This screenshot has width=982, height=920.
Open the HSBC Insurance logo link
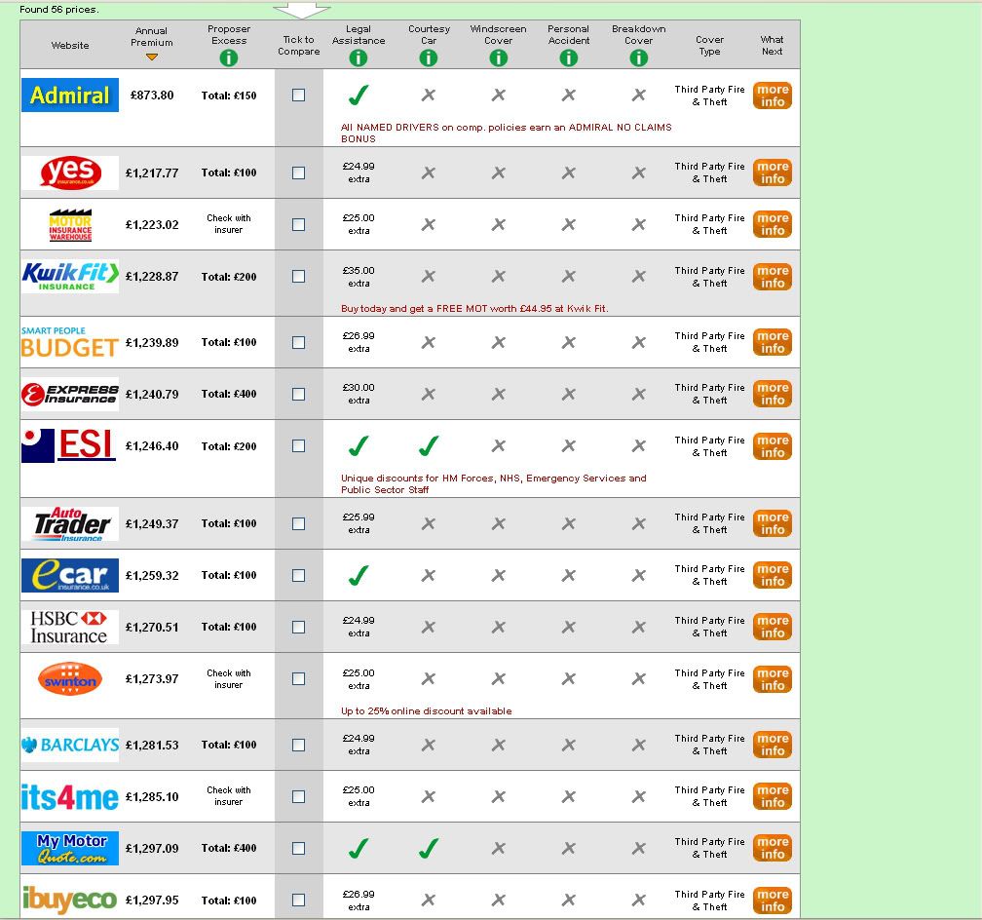(70, 628)
